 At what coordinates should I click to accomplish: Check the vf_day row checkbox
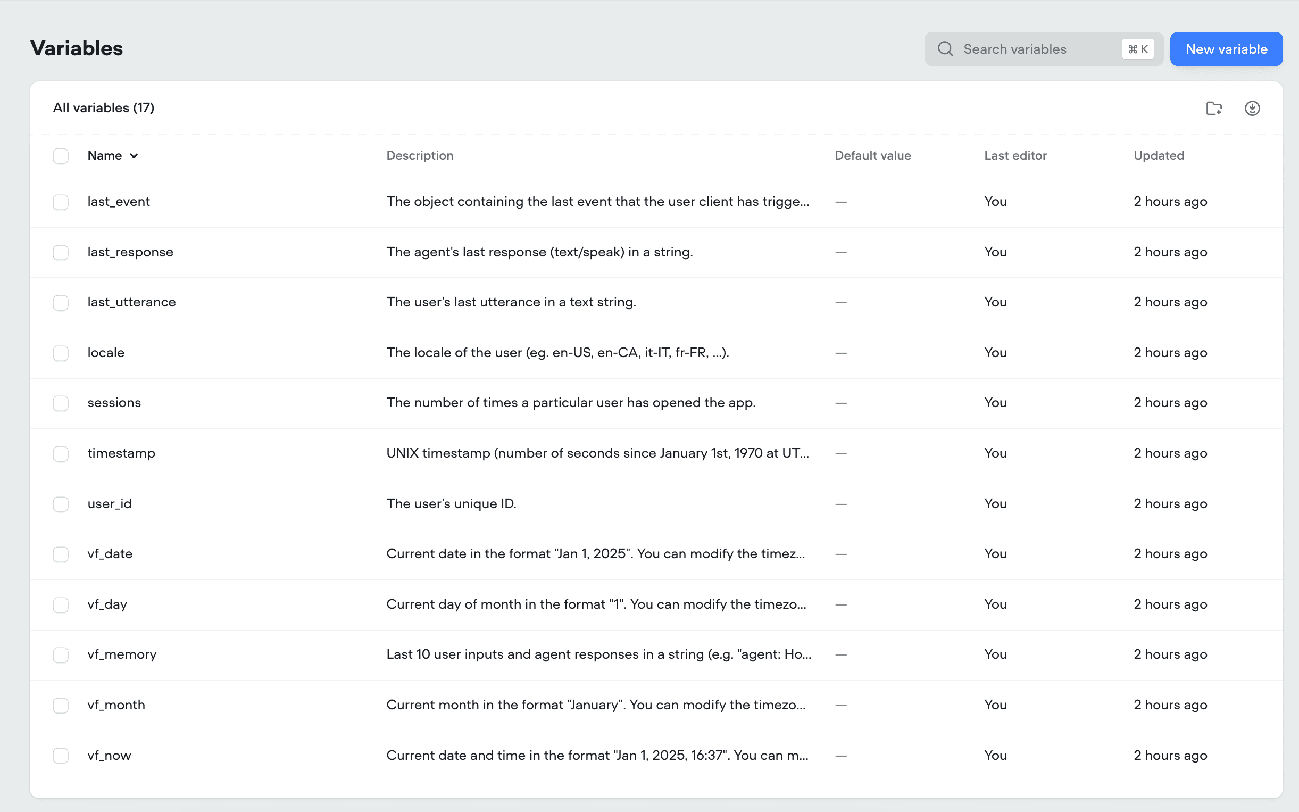(61, 604)
